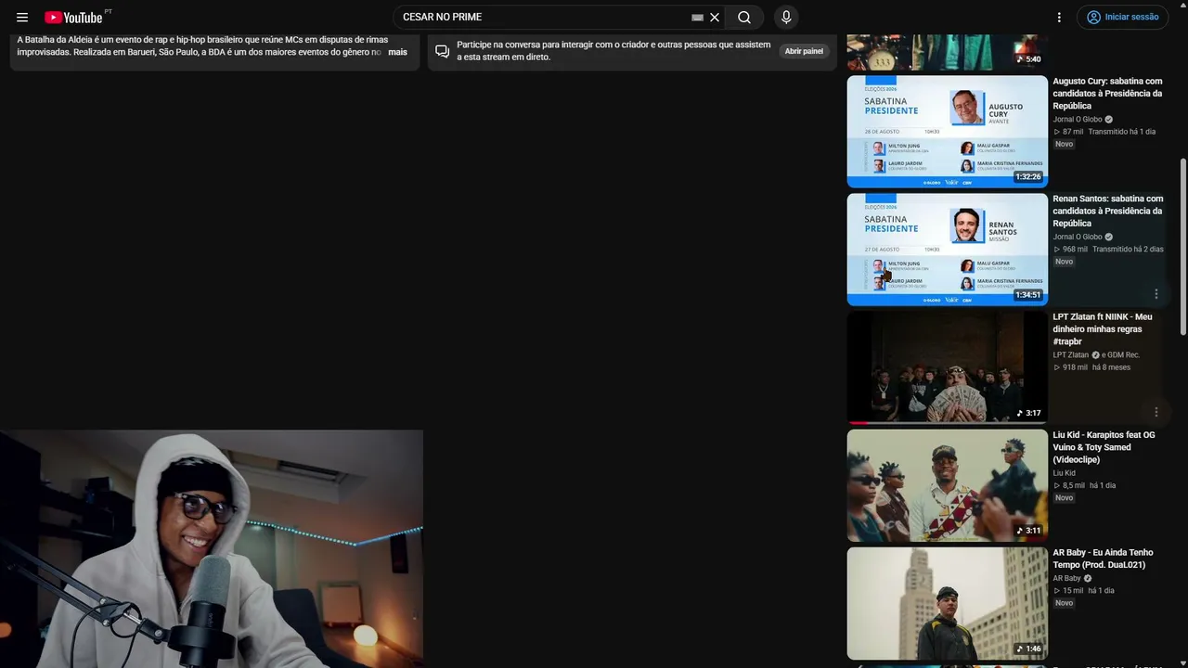Open the Augusto Cury sabatina video thumbnail
Image resolution: width=1188 pixels, height=668 pixels.
[947, 131]
